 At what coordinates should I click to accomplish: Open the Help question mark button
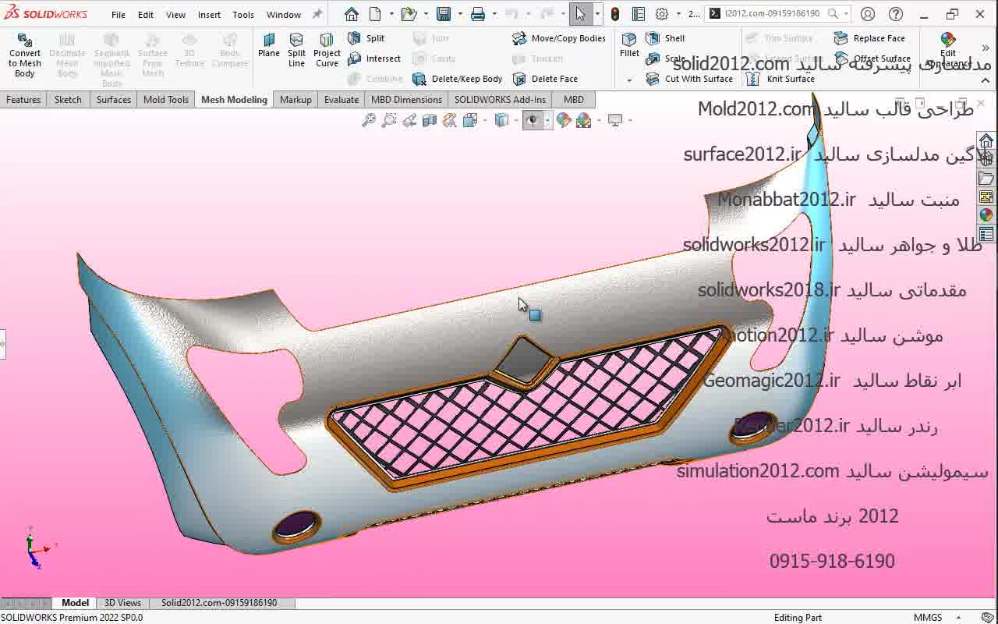coord(896,14)
